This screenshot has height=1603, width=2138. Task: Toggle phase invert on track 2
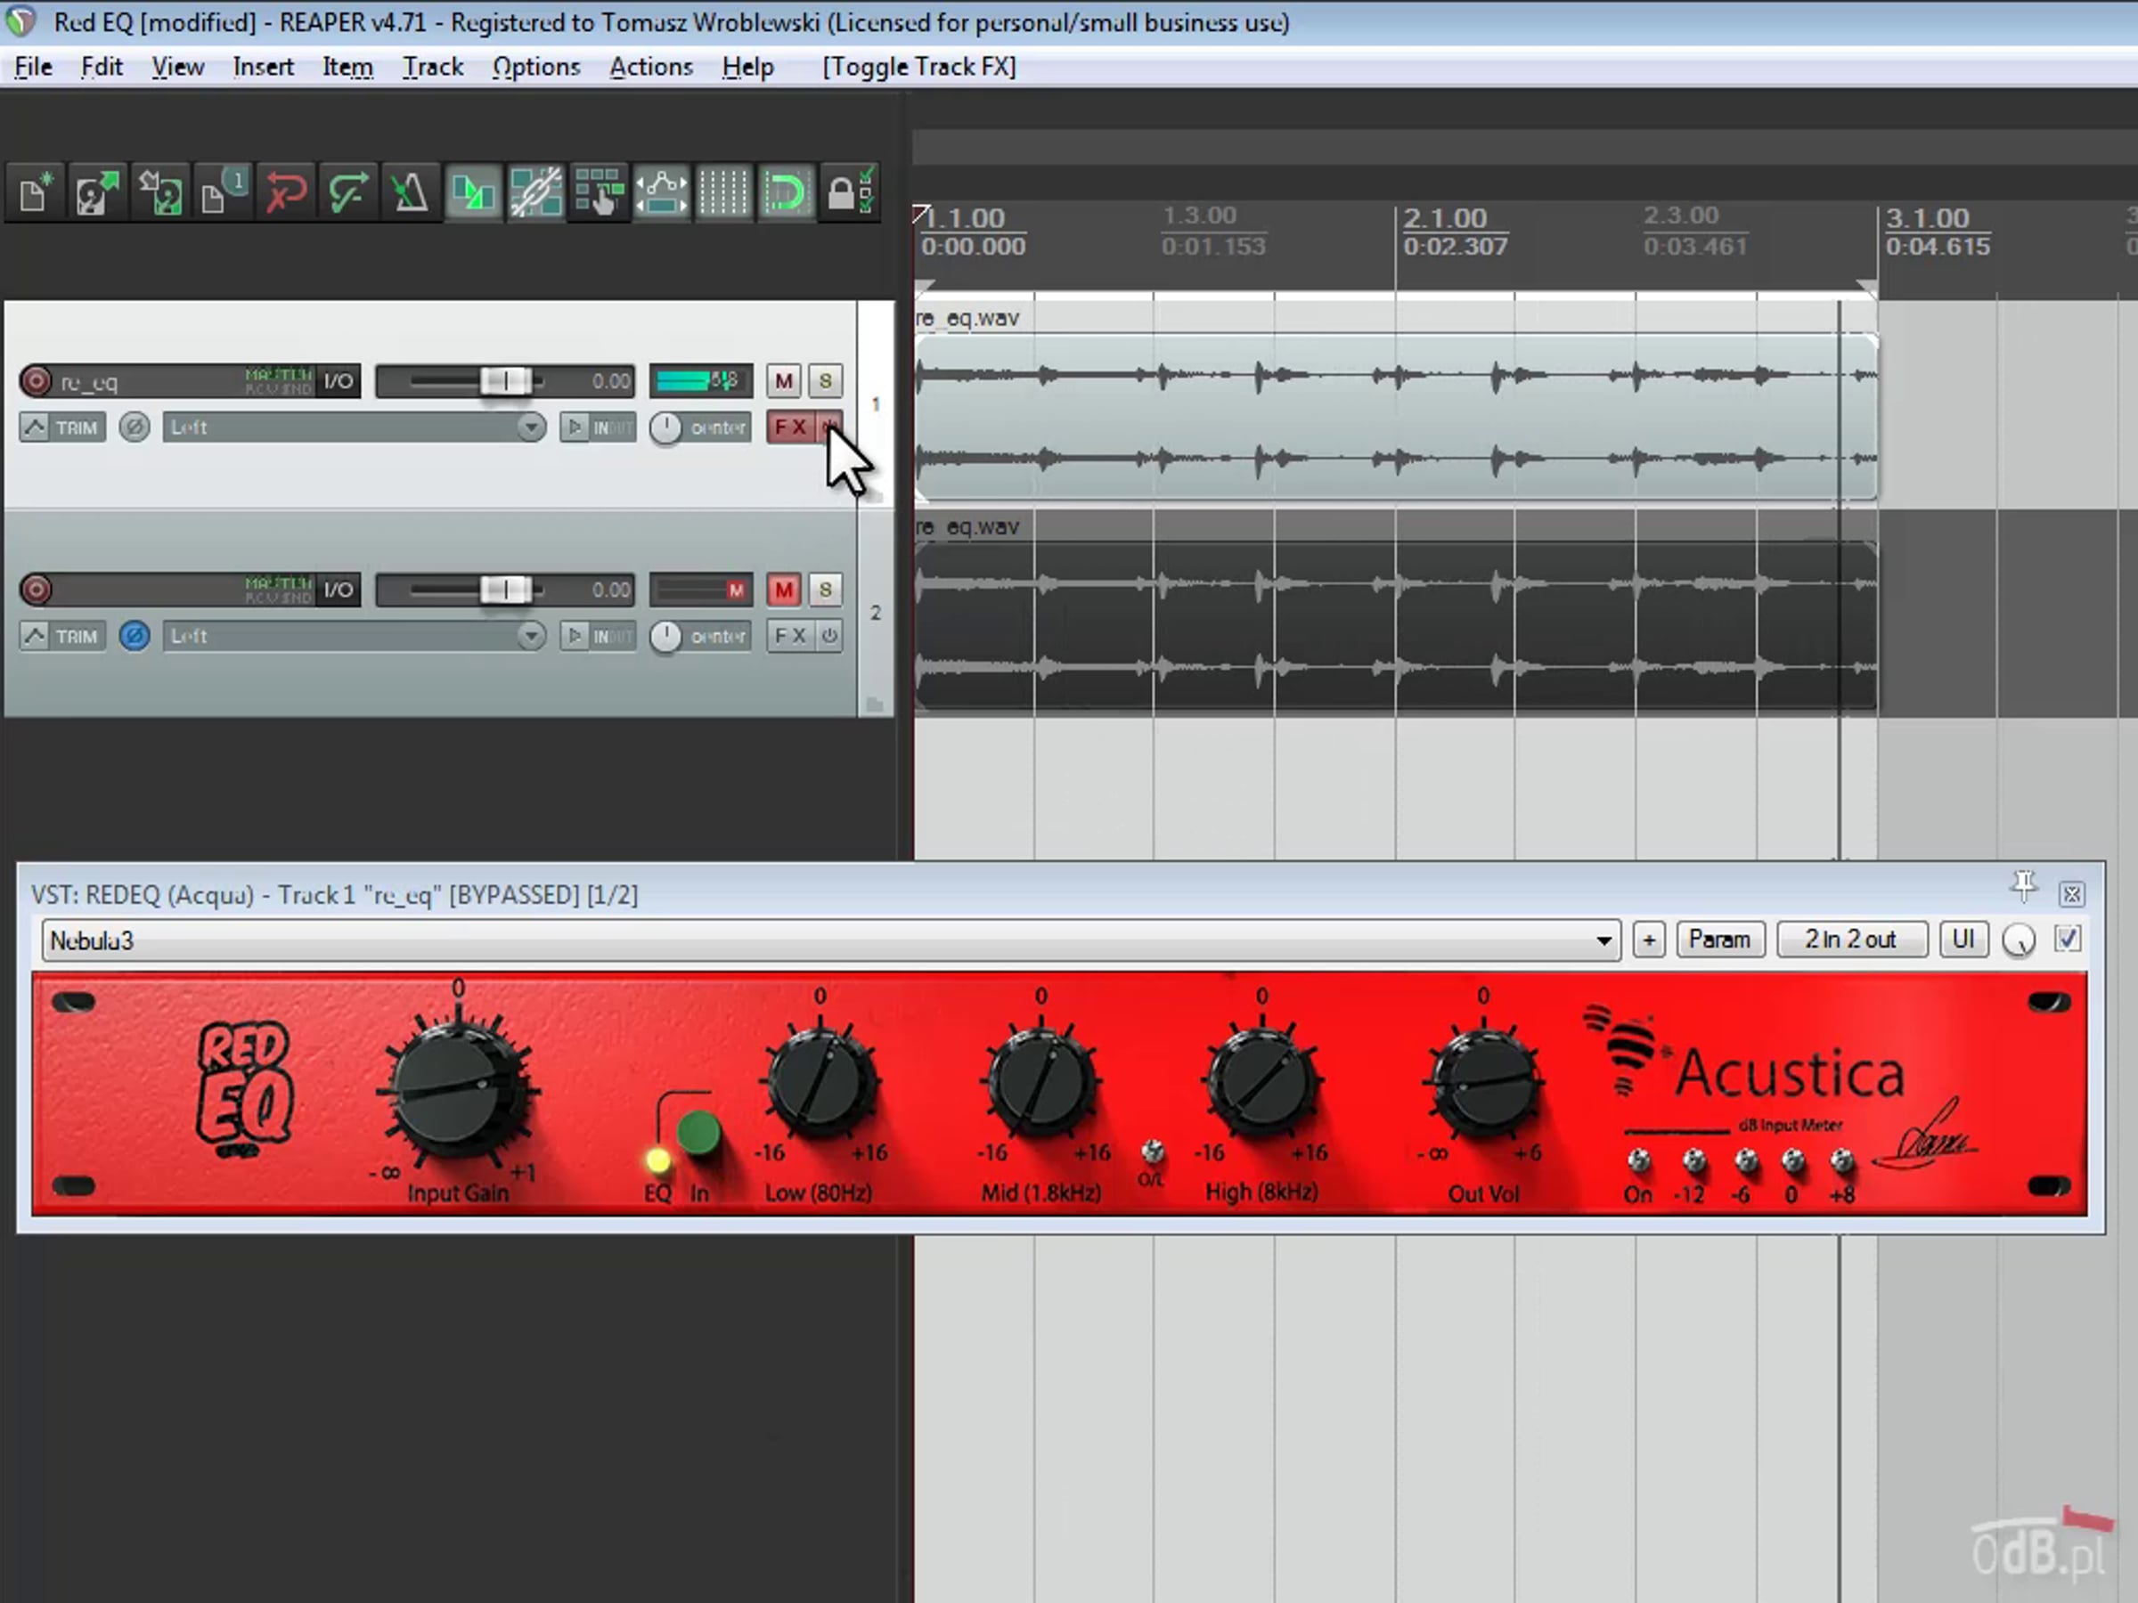pos(135,636)
